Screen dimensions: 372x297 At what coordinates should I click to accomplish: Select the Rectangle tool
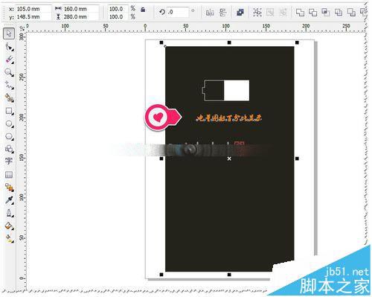9,111
